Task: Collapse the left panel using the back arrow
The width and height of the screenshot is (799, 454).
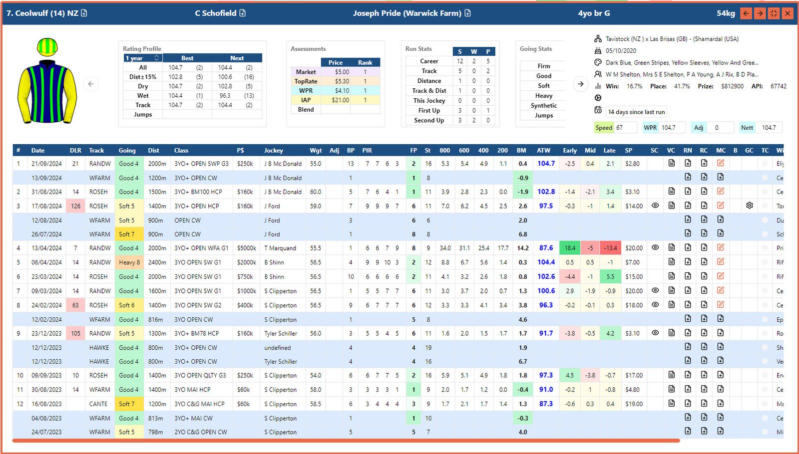Action: coord(91,84)
